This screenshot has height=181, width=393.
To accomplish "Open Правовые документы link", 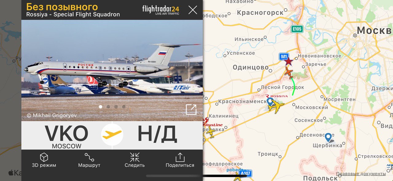I will coord(361,174).
